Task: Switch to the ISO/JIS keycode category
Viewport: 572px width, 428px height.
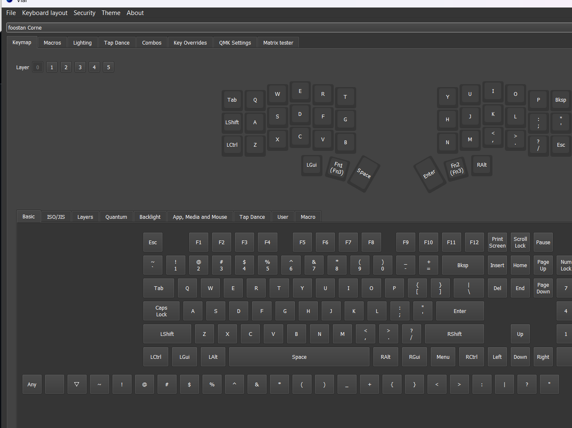Action: [x=56, y=216]
